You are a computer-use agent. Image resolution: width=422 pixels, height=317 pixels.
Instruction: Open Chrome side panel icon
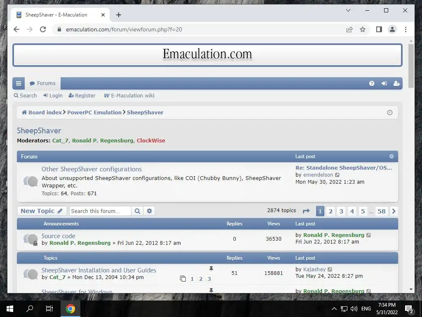[379, 29]
